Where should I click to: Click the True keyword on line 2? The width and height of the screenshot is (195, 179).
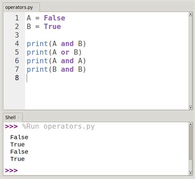[x=52, y=27]
